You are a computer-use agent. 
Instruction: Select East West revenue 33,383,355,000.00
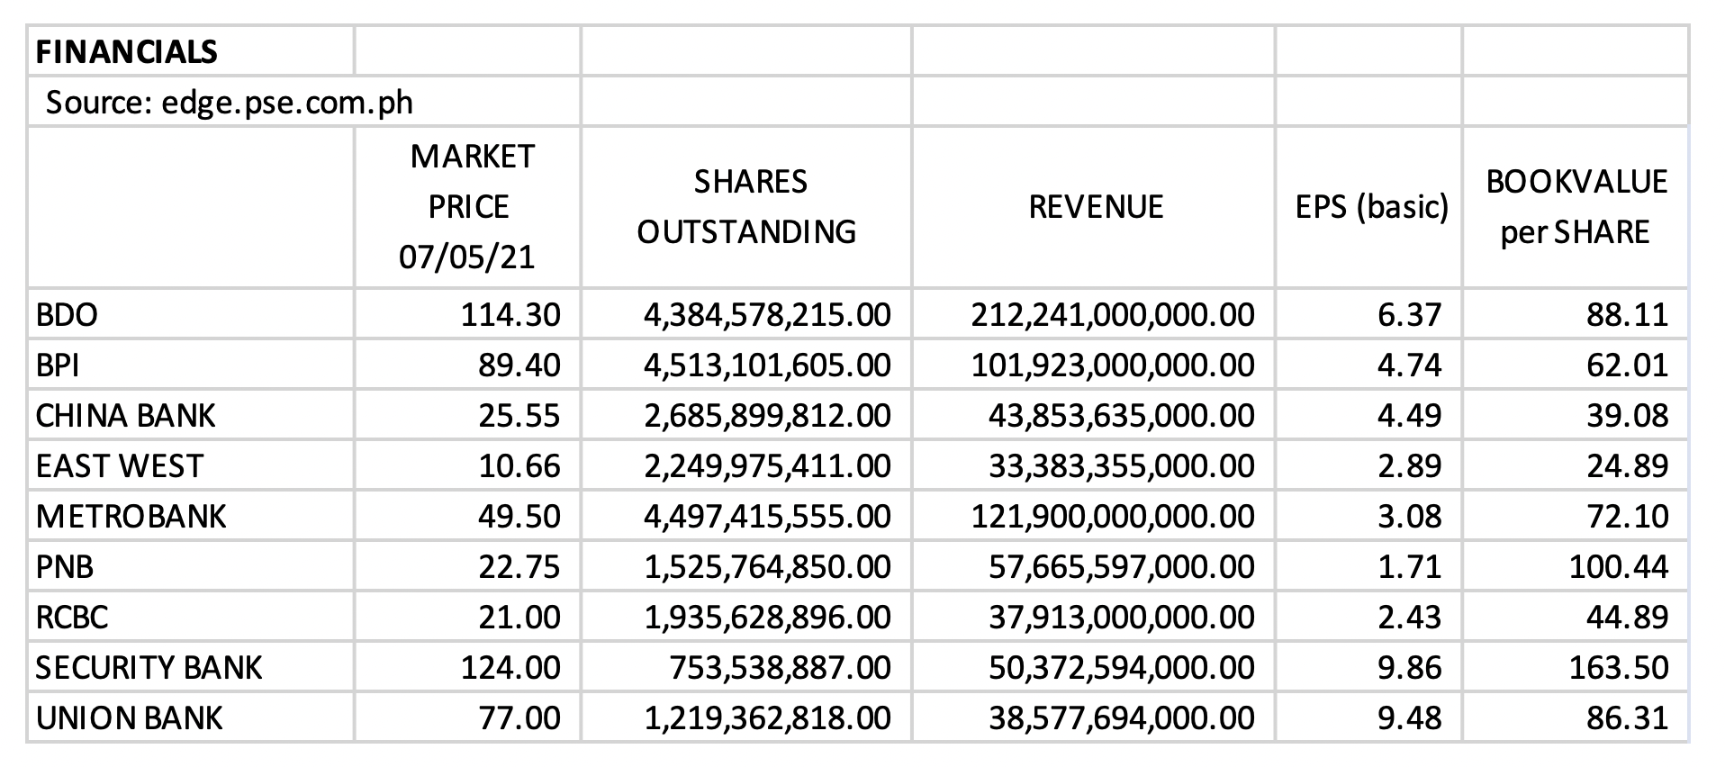click(x=1094, y=465)
